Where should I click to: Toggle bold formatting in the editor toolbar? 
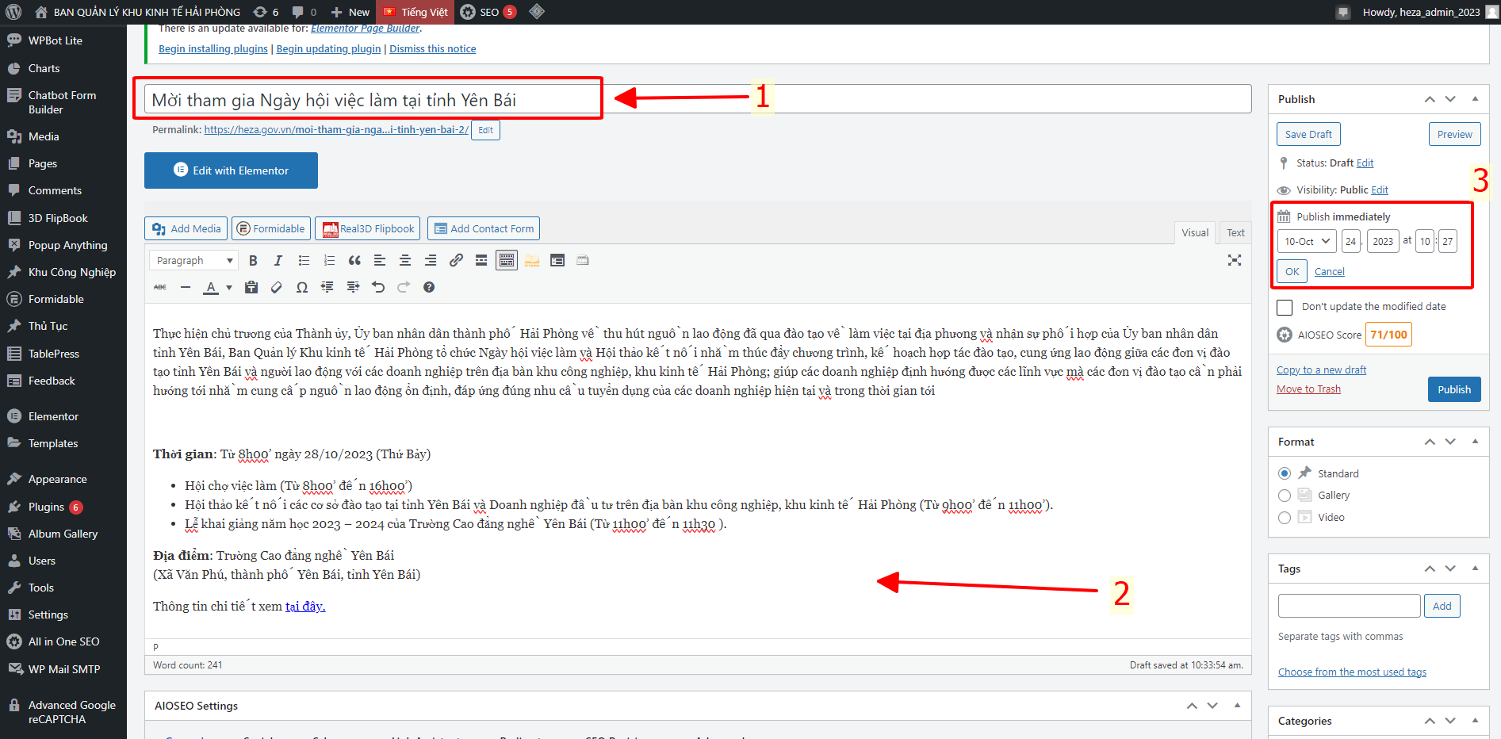click(253, 261)
